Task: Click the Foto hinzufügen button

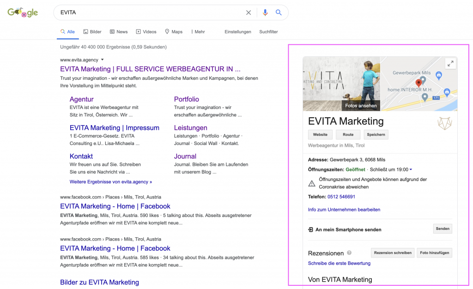Action: tap(434, 253)
